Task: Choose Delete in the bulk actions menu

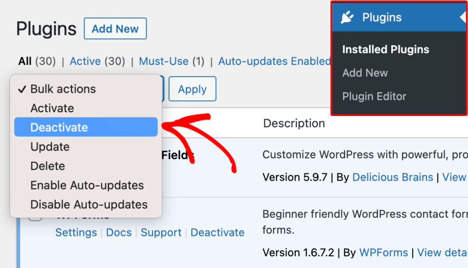Action: click(47, 166)
